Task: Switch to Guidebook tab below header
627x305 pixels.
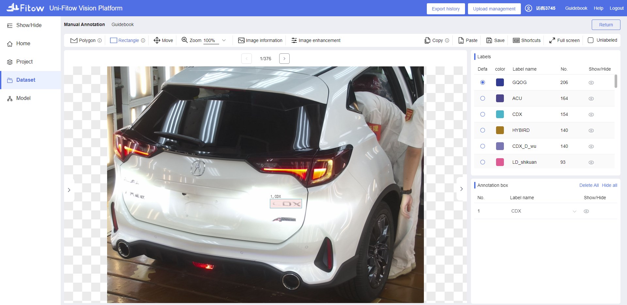Action: 122,24
